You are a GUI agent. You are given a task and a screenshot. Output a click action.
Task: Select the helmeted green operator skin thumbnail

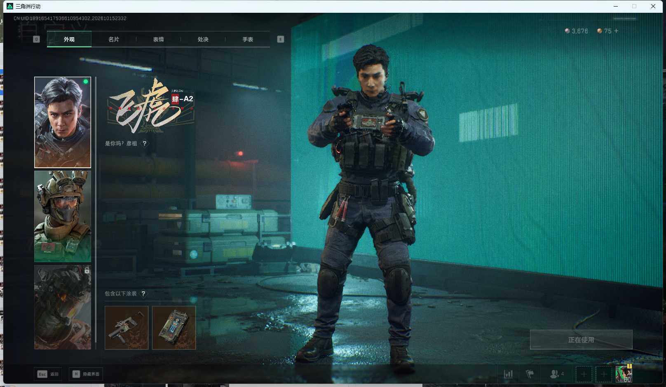pyautogui.click(x=63, y=216)
